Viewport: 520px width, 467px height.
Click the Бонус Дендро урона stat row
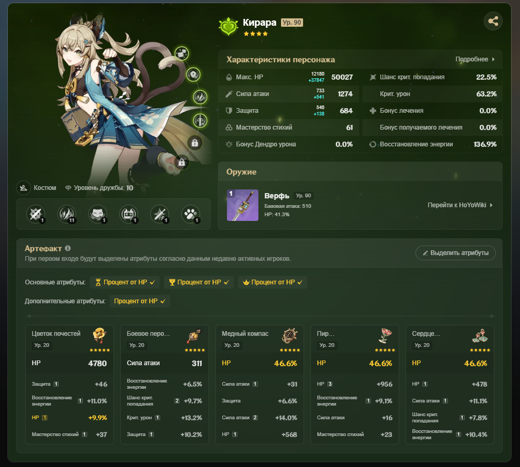pyautogui.click(x=288, y=144)
